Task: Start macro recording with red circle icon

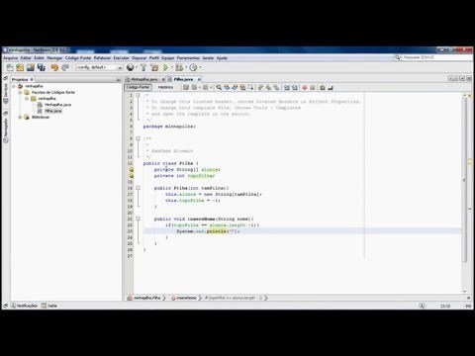Action: (305, 87)
